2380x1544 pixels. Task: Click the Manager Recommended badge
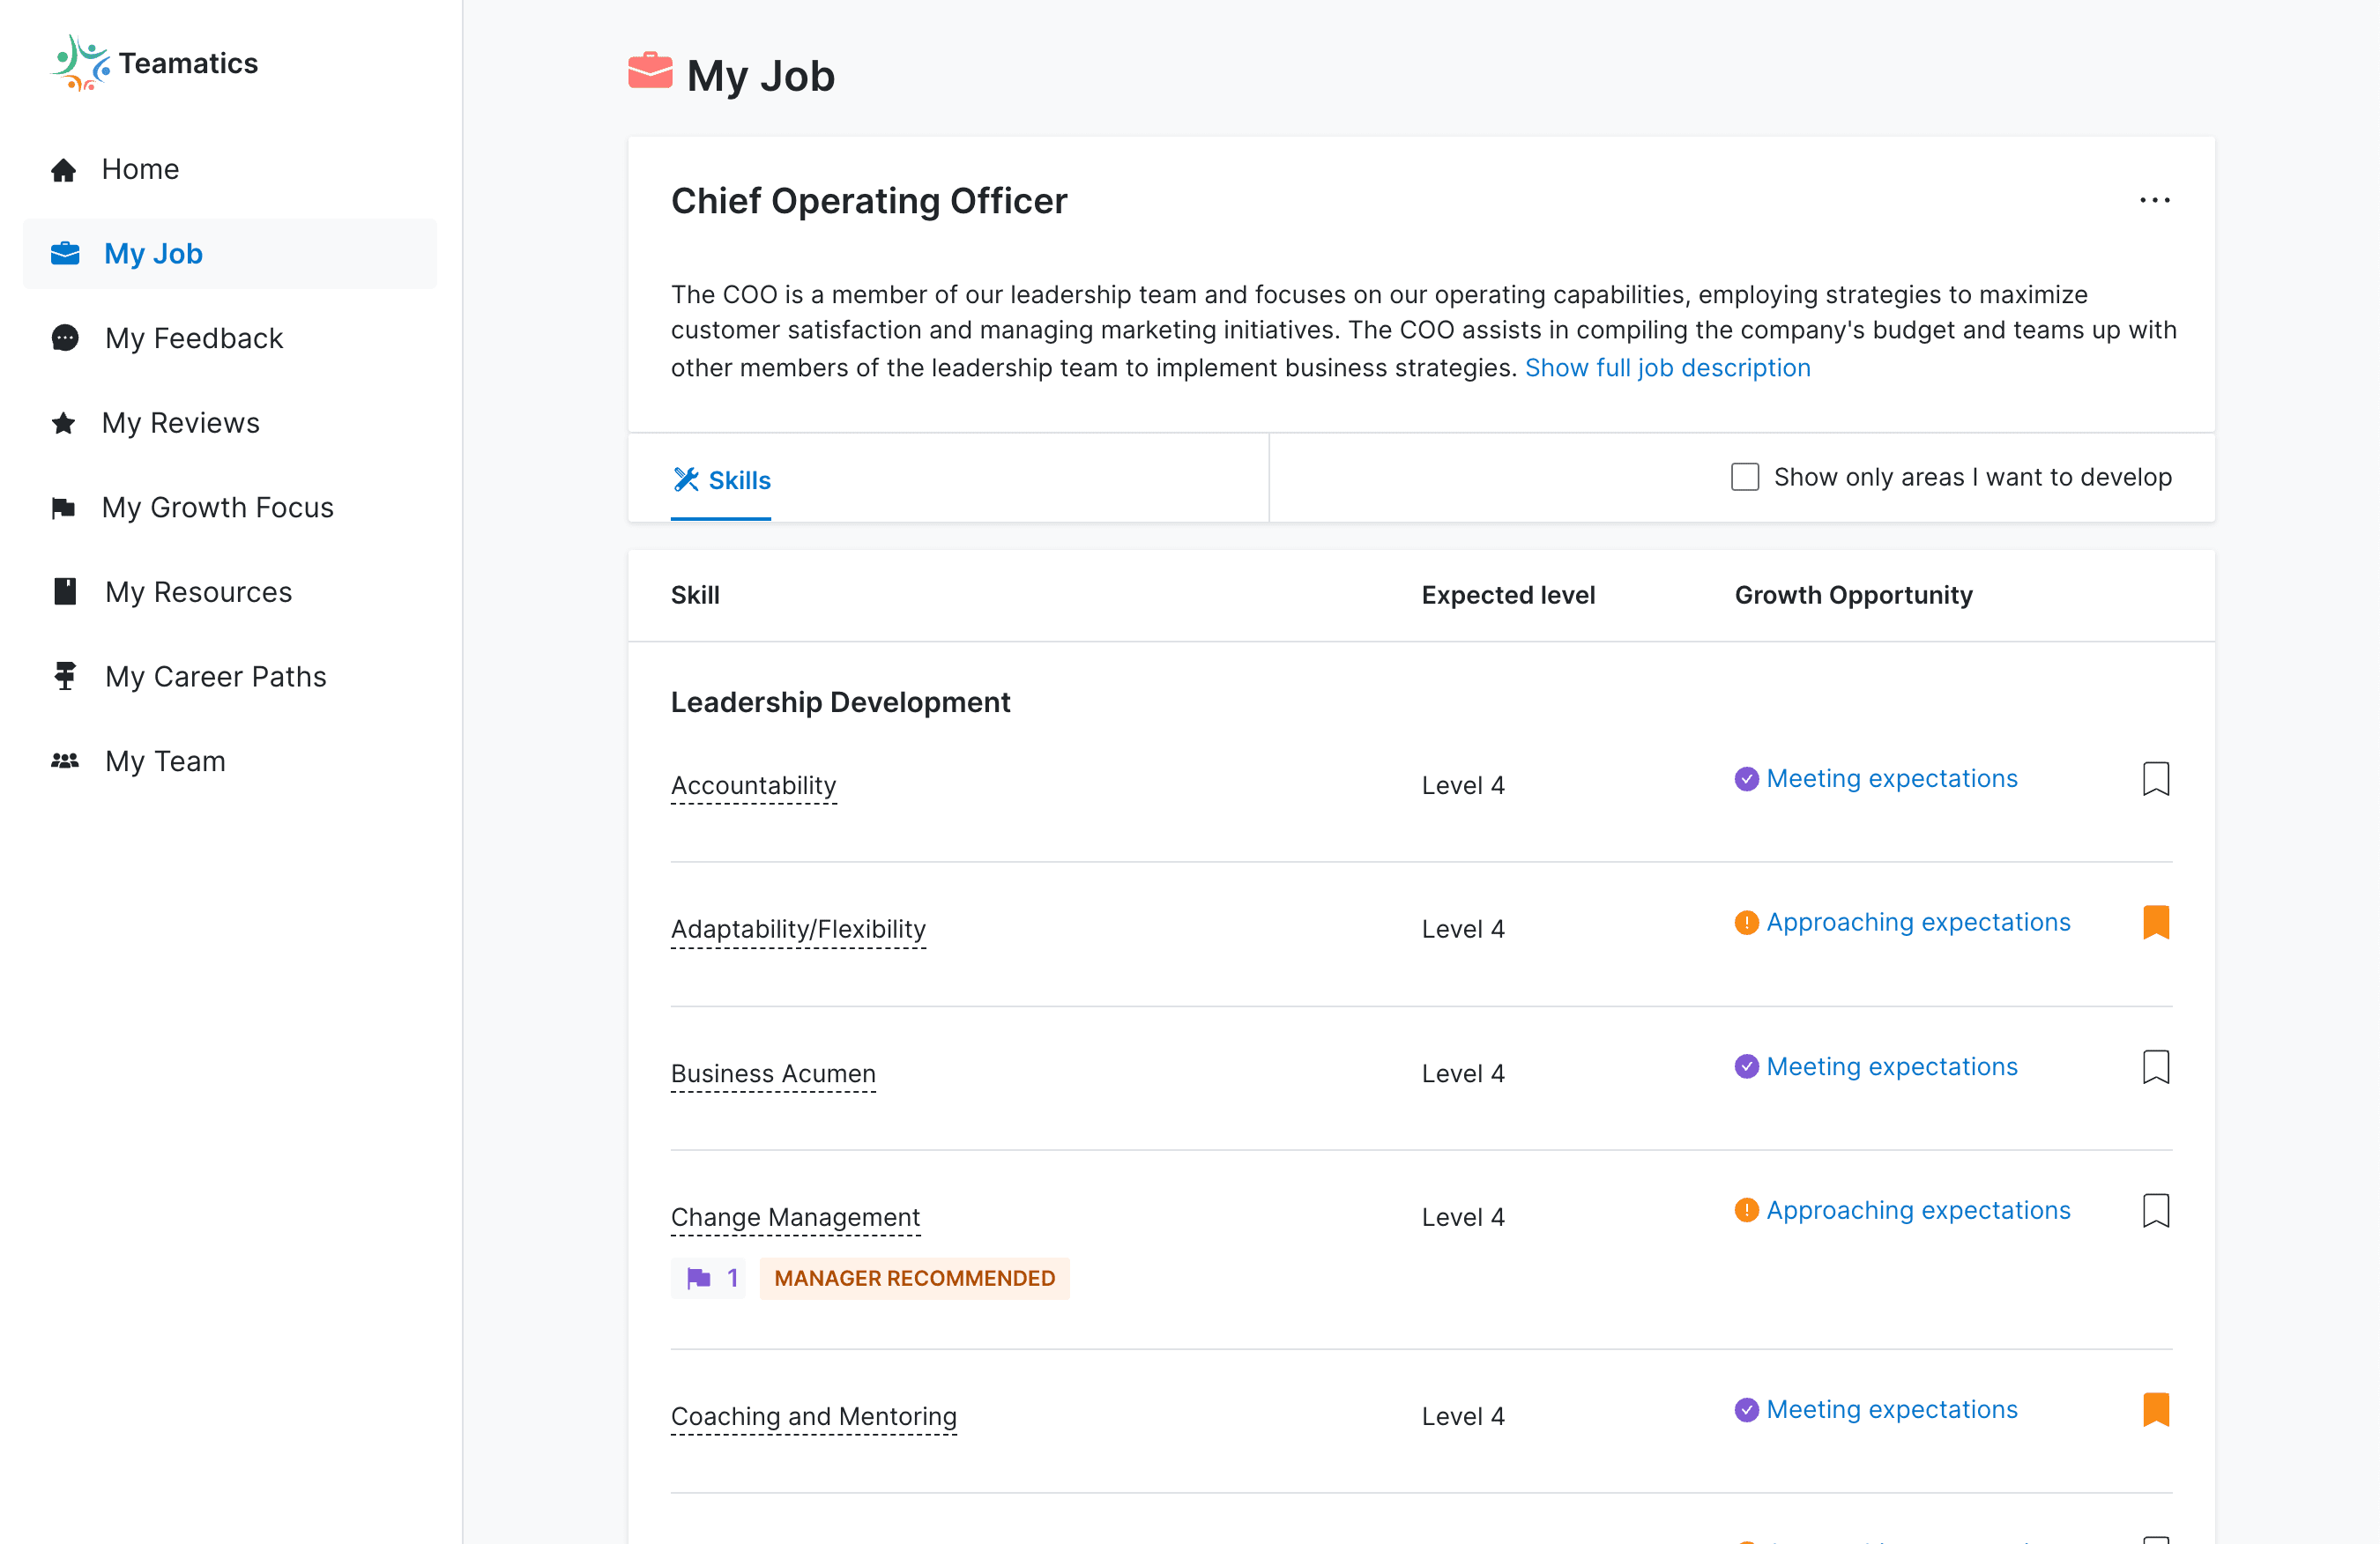(914, 1278)
